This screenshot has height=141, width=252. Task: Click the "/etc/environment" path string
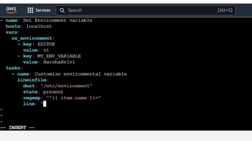coord(67,86)
